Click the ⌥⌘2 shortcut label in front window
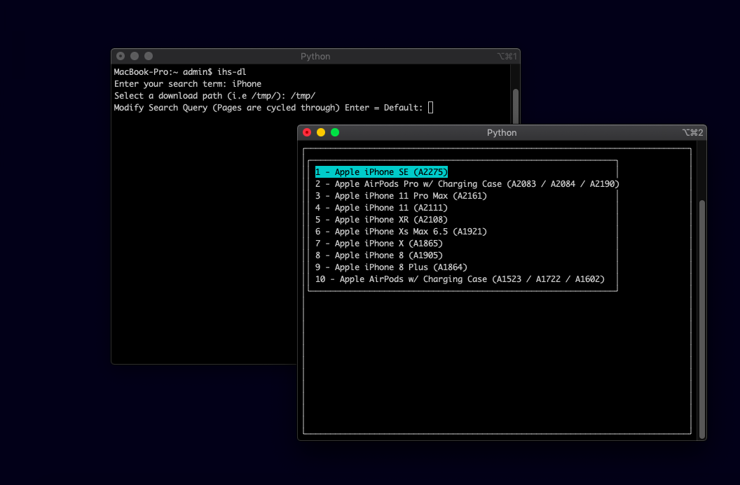 point(692,133)
